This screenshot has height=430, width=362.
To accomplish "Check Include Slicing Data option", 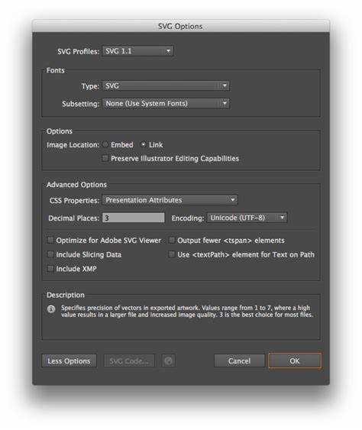I will [50, 254].
